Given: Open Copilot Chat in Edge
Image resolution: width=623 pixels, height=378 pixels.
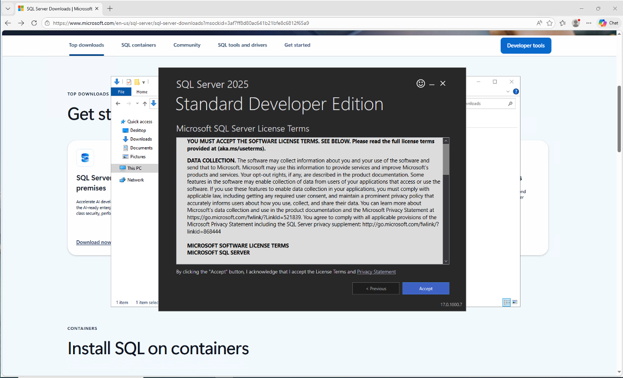Looking at the screenshot, I should 609,23.
